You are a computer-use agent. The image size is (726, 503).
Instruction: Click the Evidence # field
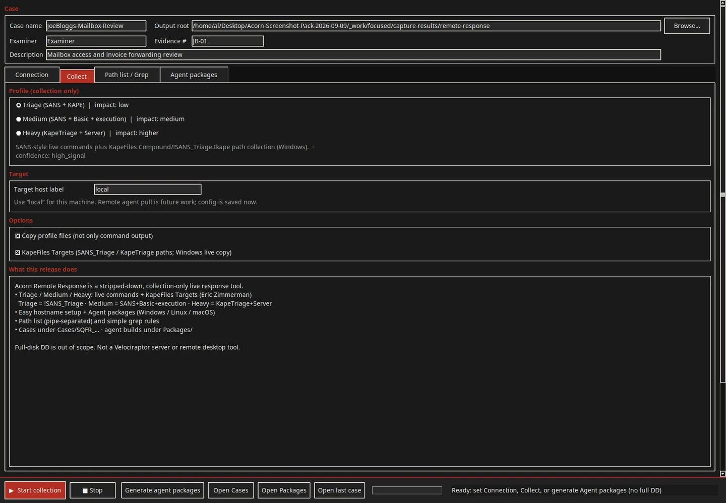[227, 41]
